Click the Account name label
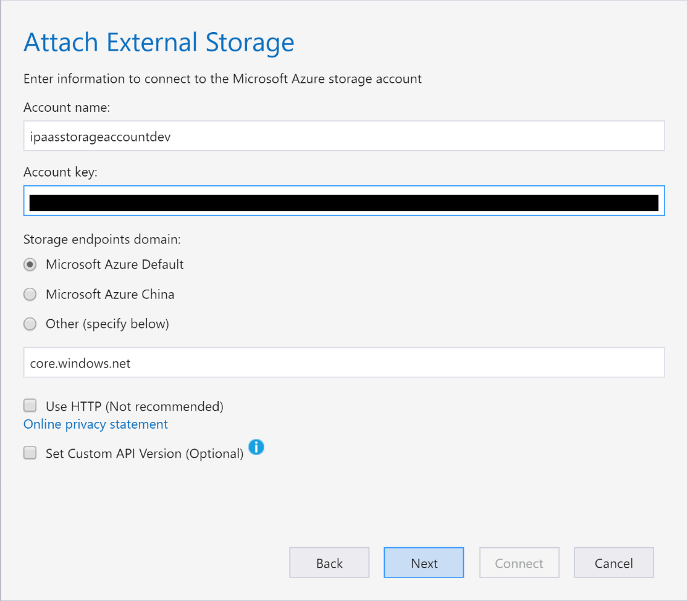This screenshot has height=601, width=688. click(67, 107)
